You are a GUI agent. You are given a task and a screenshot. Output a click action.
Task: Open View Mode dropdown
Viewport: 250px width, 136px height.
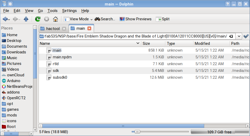[x=78, y=19]
